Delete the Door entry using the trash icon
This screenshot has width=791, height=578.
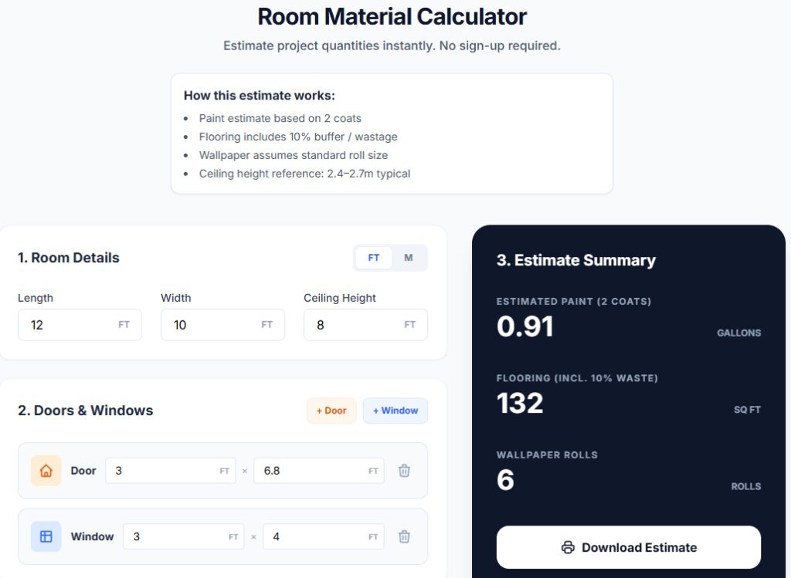(404, 470)
